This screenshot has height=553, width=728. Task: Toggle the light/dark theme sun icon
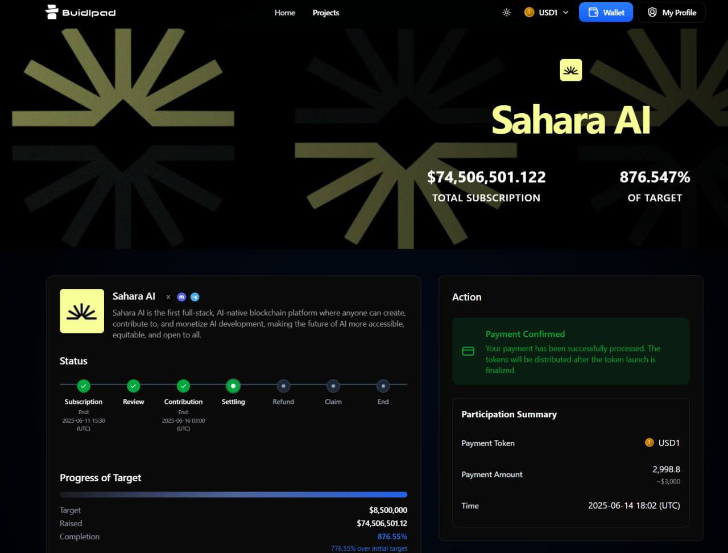[x=506, y=13]
